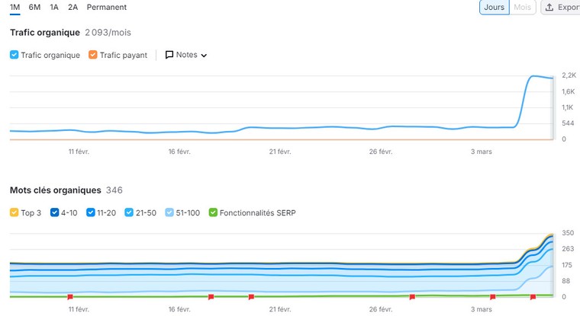Switch to the 6M time range
The width and height of the screenshot is (580, 316).
34,8
